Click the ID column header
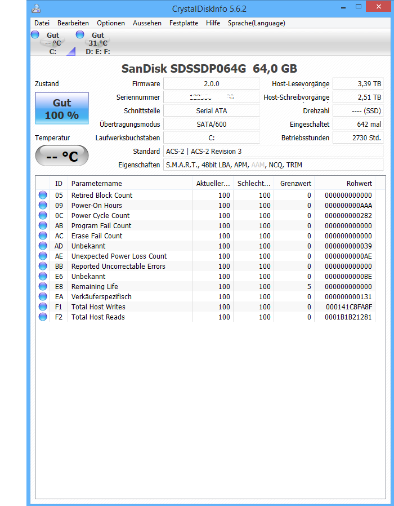Viewport: 394px width, 506px height. pyautogui.click(x=59, y=183)
